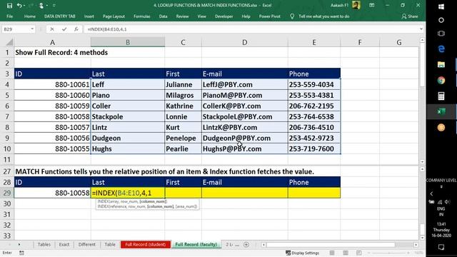
Task: Open the Tables sheet tab
Action: click(x=44, y=244)
